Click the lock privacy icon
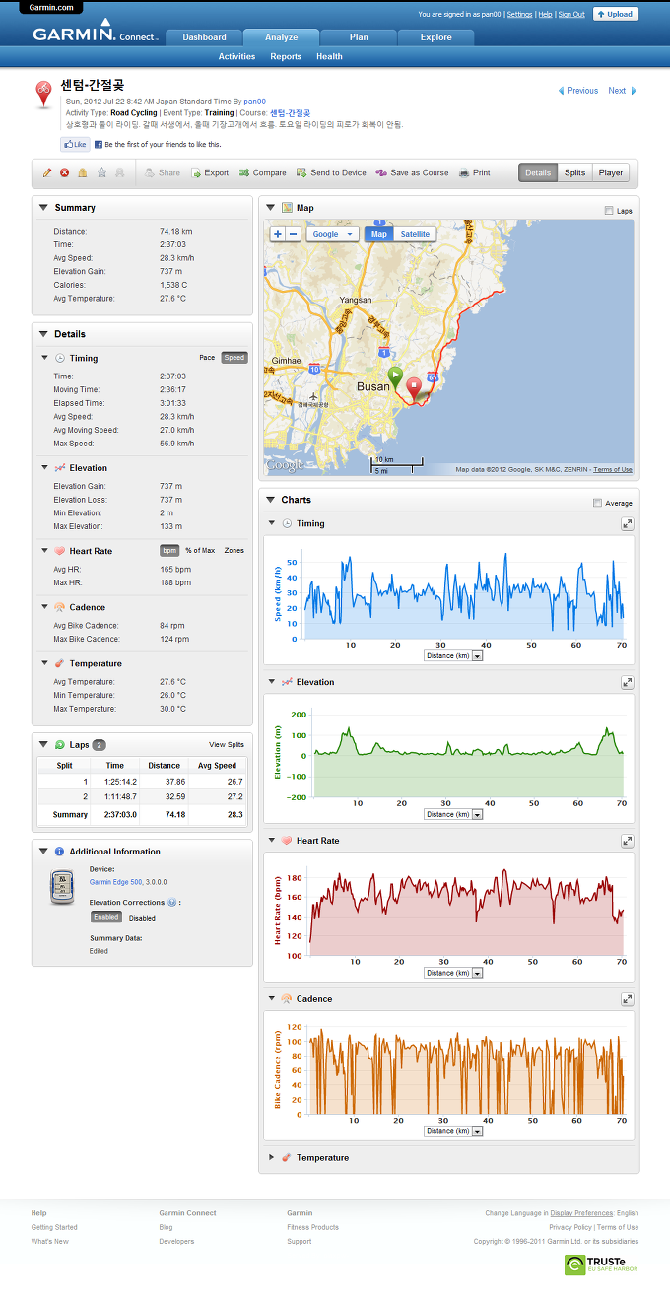The width and height of the screenshot is (670, 1298). point(83,172)
